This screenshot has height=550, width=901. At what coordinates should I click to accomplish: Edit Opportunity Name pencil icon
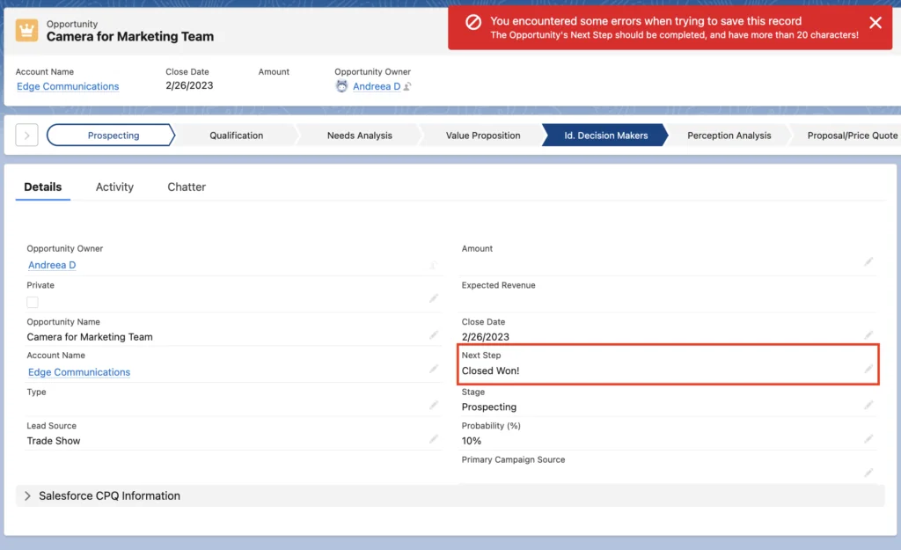point(434,334)
